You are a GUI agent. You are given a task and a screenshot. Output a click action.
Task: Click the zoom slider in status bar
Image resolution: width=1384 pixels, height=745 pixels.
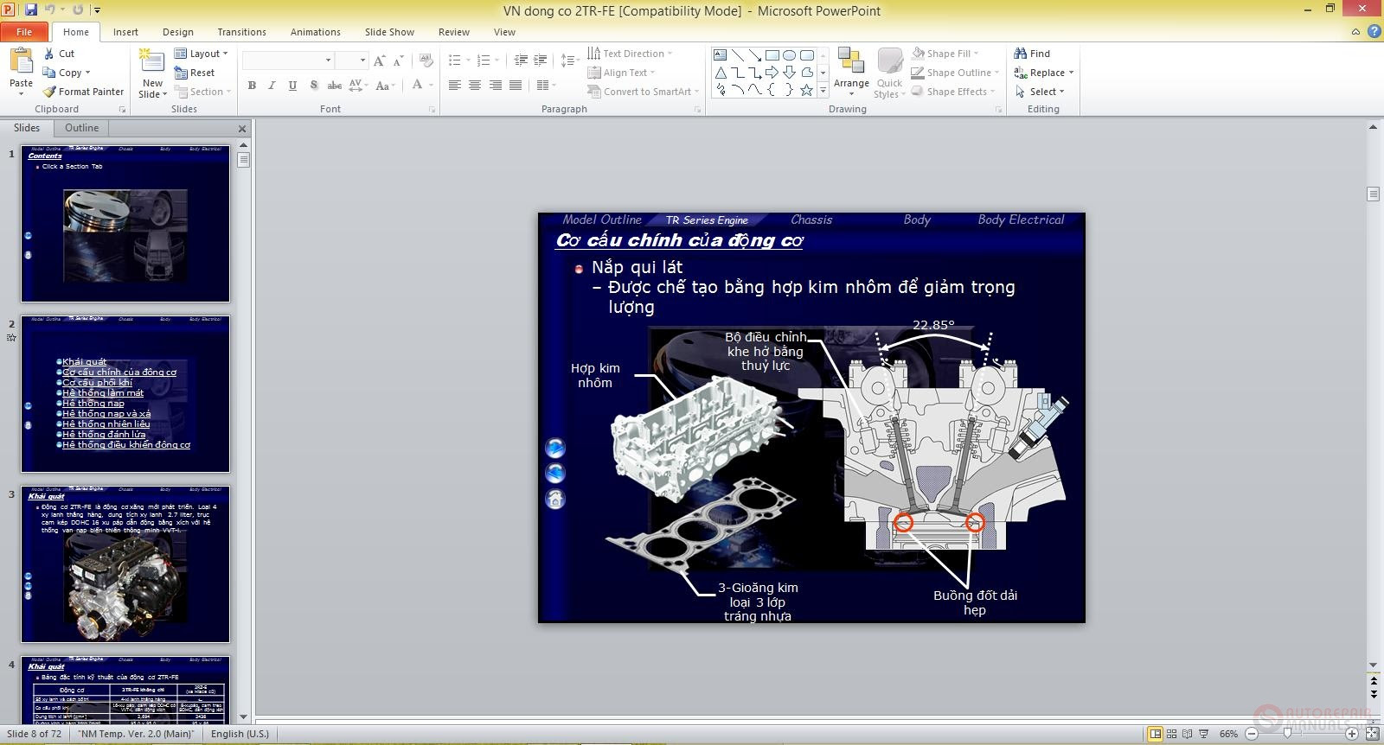tap(1287, 734)
